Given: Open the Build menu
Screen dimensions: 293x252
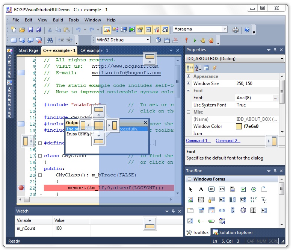Looking at the screenshot, I should tap(58, 20).
